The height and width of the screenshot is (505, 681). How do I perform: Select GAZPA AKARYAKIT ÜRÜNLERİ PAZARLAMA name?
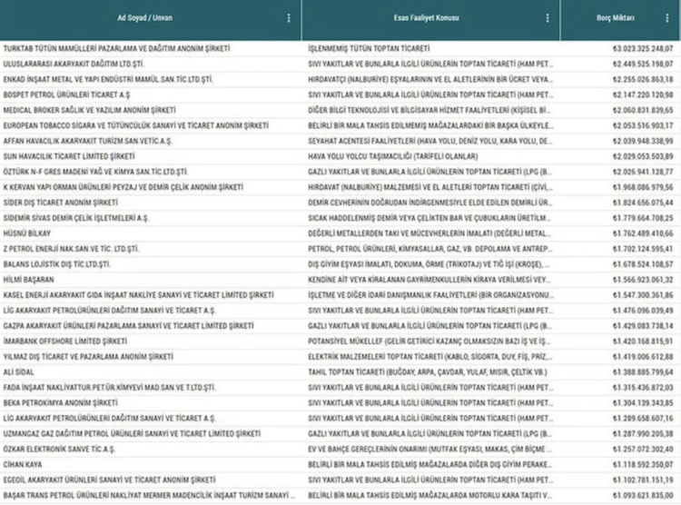[129, 326]
